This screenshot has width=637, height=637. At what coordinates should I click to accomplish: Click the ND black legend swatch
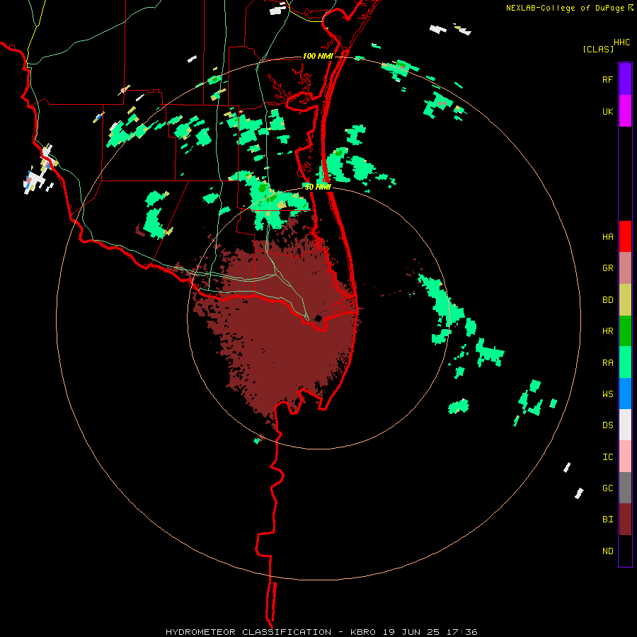pyautogui.click(x=625, y=551)
